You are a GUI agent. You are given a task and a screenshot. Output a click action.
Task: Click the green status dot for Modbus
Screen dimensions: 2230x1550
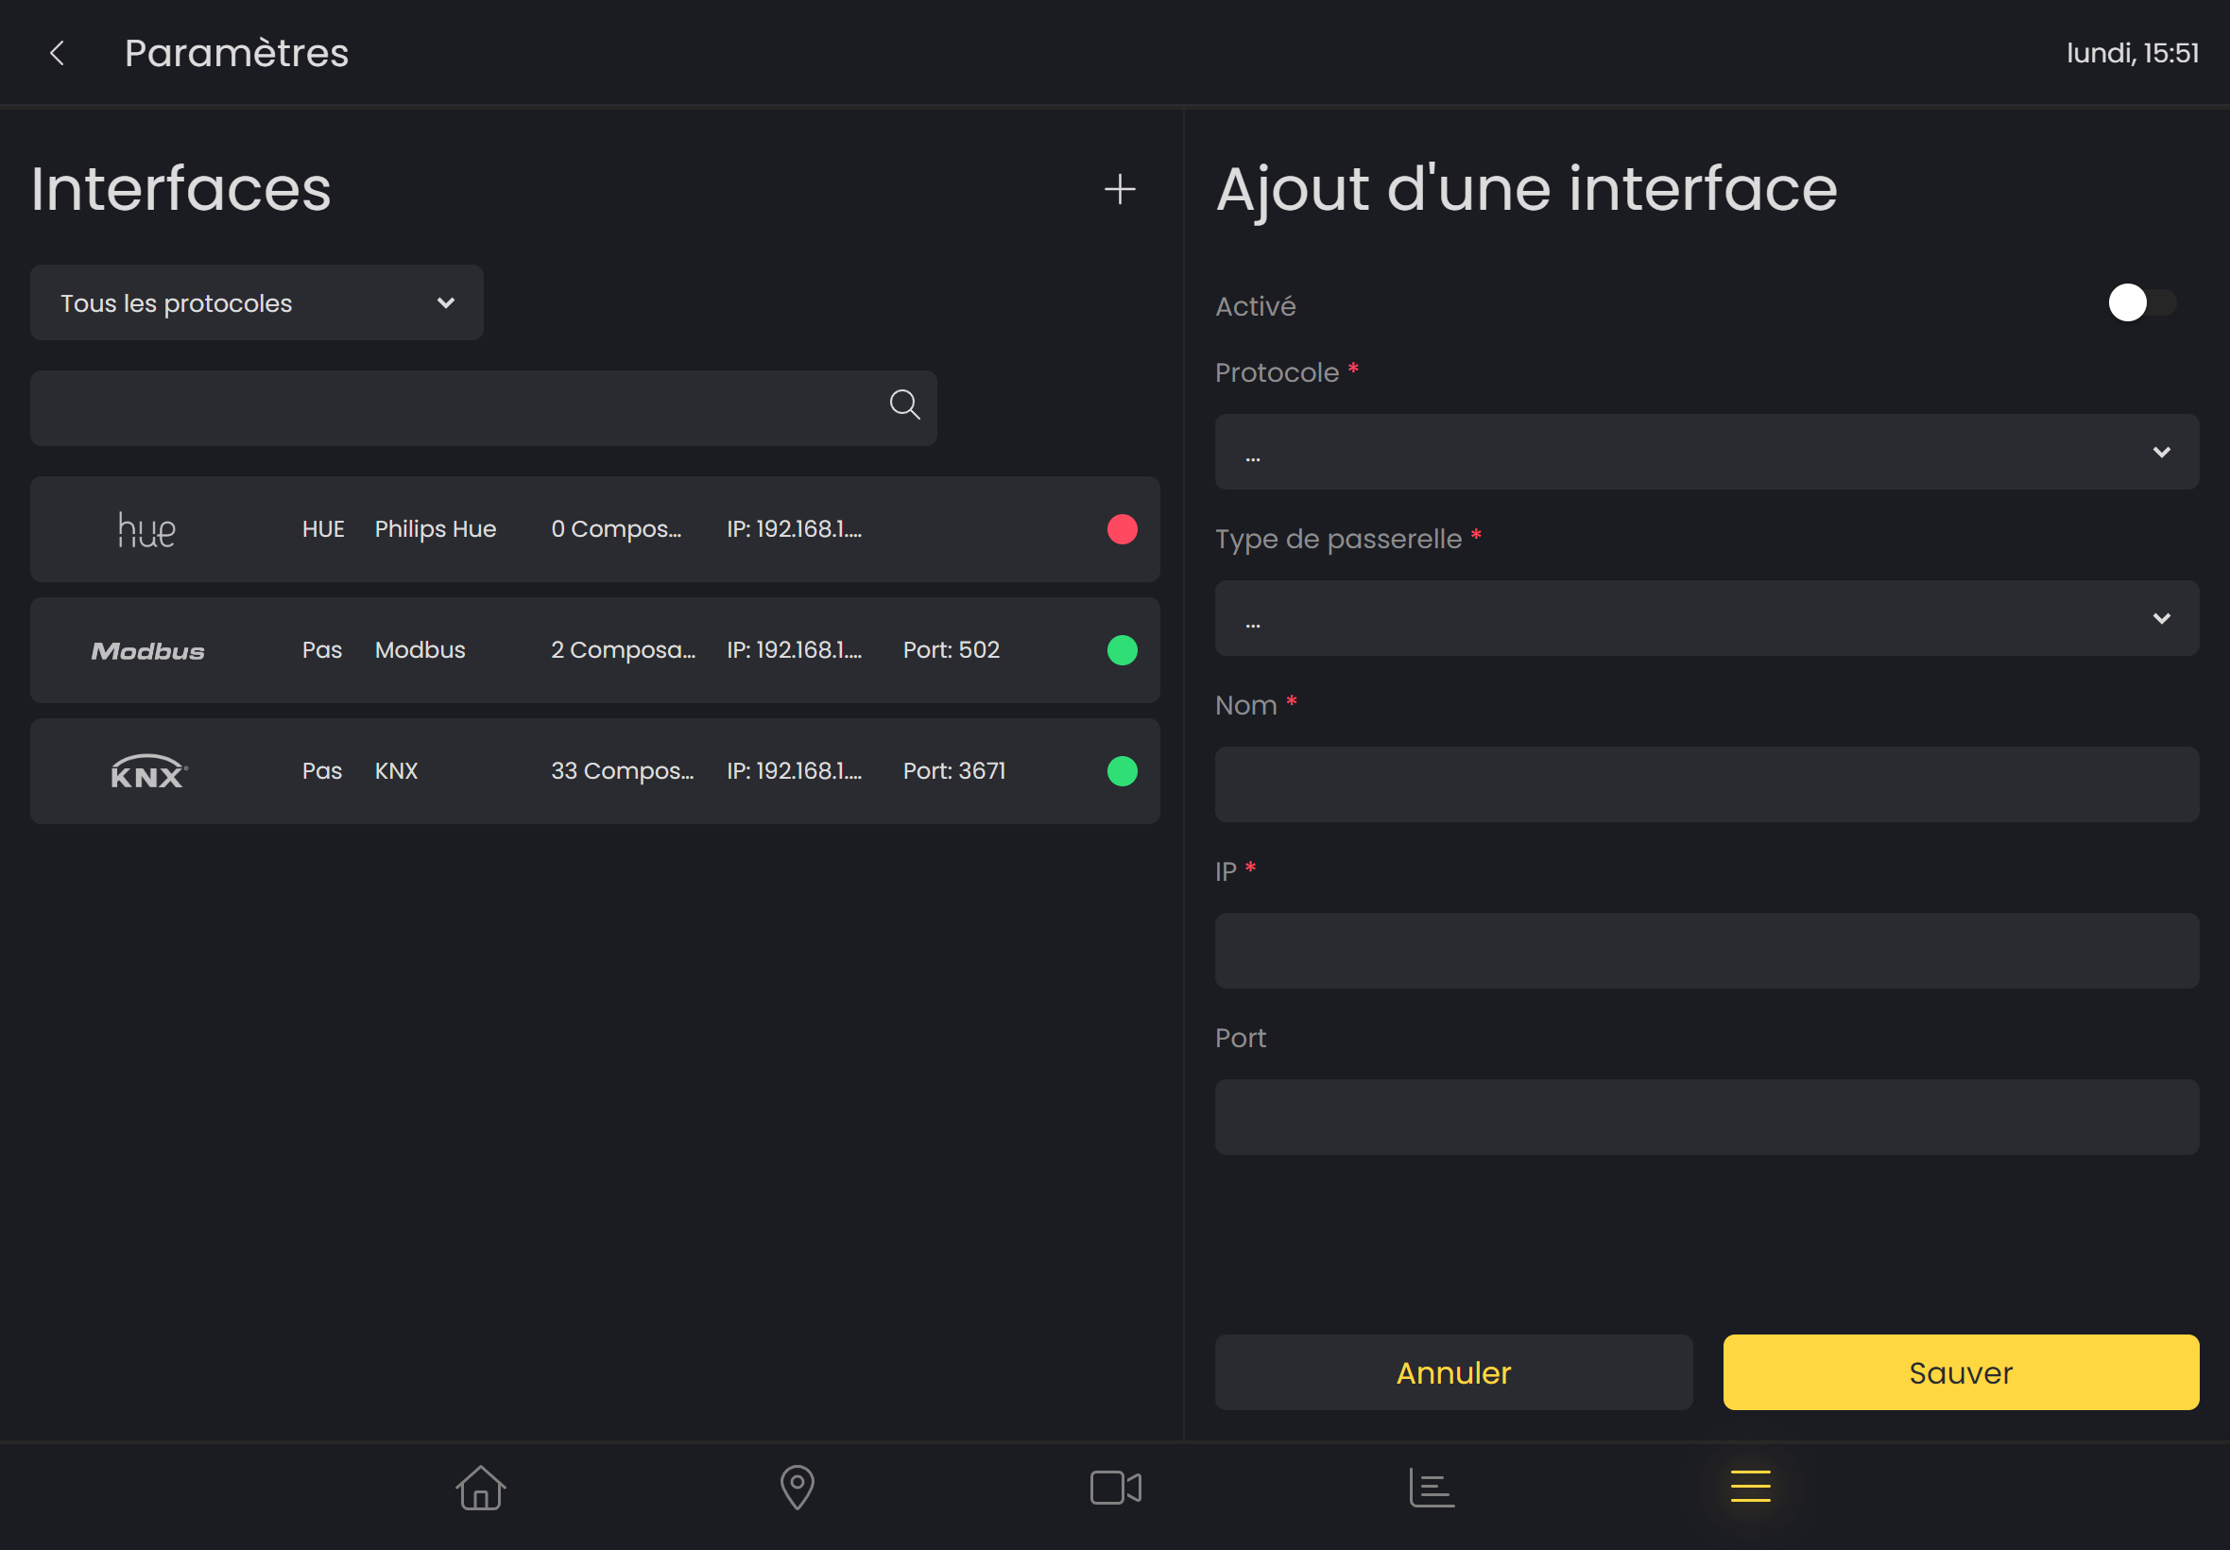pos(1122,650)
